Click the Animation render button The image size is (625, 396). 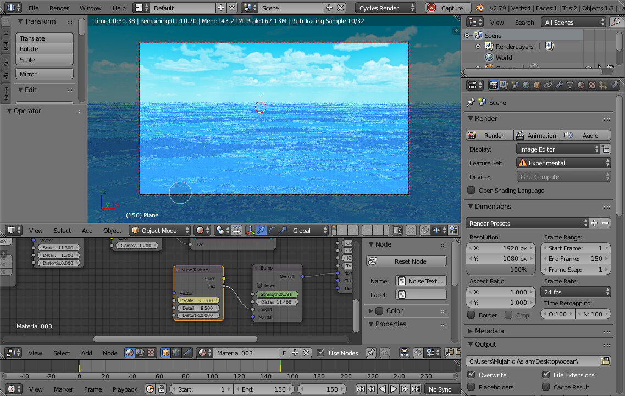537,135
